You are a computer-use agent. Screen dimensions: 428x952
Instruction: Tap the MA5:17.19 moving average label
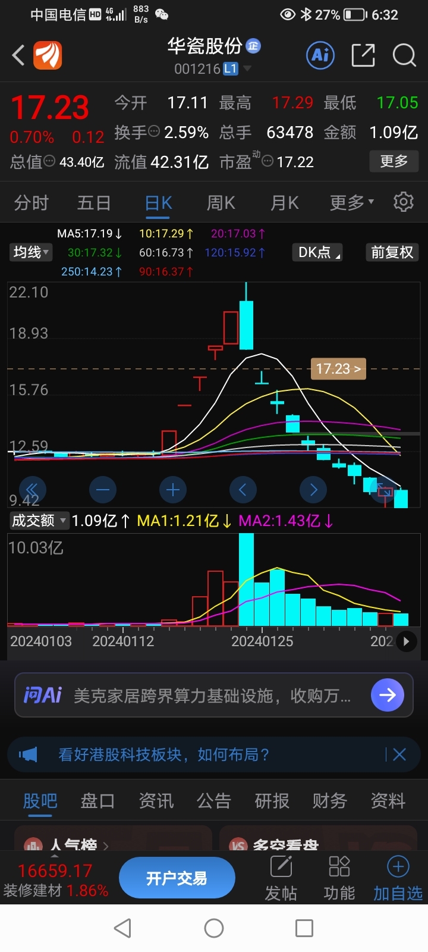pyautogui.click(x=89, y=233)
